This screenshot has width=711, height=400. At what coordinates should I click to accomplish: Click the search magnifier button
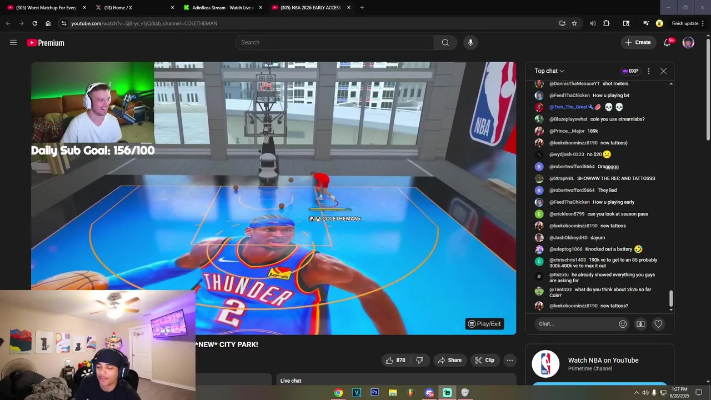click(445, 43)
